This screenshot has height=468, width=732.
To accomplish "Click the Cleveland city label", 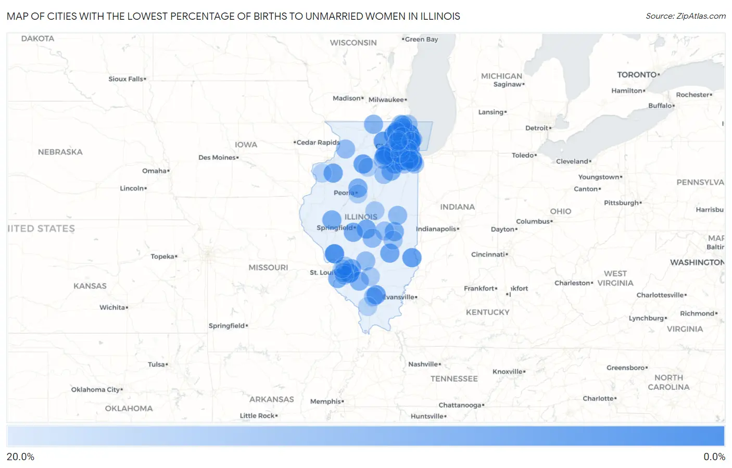I will pyautogui.click(x=573, y=161).
